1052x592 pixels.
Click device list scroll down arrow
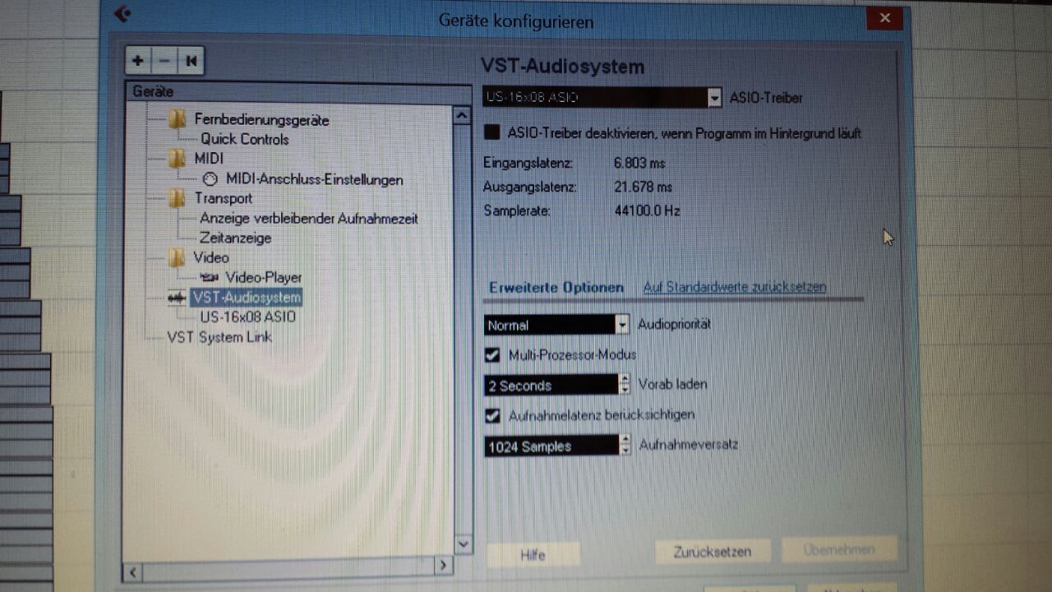point(463,543)
